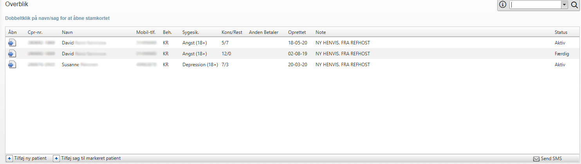Click the Kons/Rest column header

click(x=232, y=32)
